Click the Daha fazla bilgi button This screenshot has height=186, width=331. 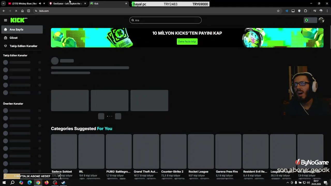(187, 41)
